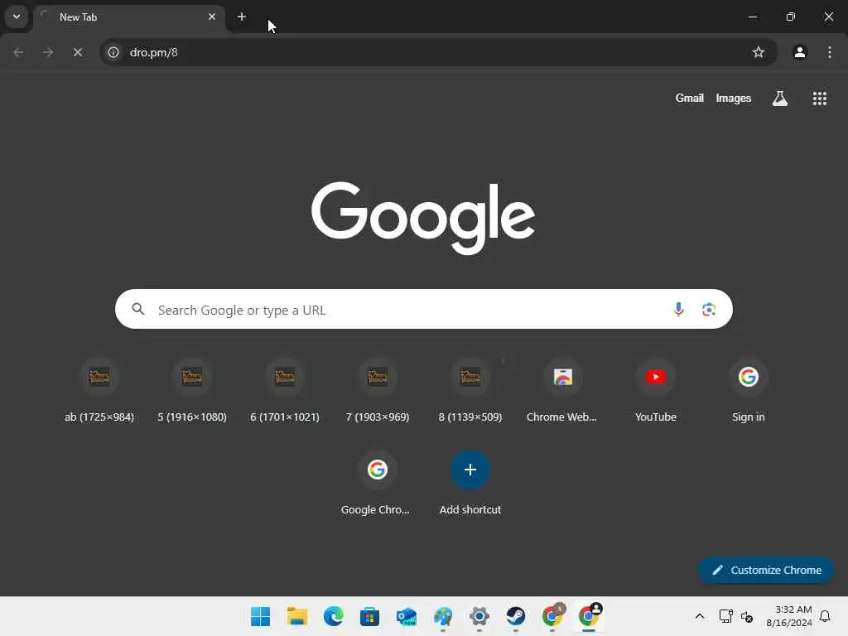The image size is (848, 636).
Task: Close the New Tab tab
Action: point(211,17)
